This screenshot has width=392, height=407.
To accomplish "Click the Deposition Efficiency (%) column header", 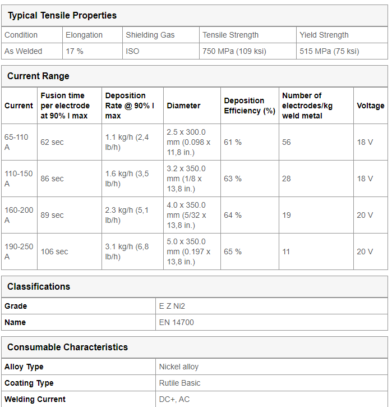I will coord(250,106).
